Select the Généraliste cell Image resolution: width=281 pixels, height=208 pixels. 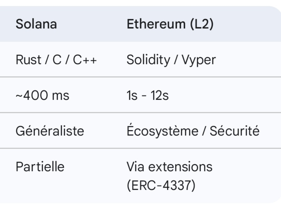click(x=50, y=131)
